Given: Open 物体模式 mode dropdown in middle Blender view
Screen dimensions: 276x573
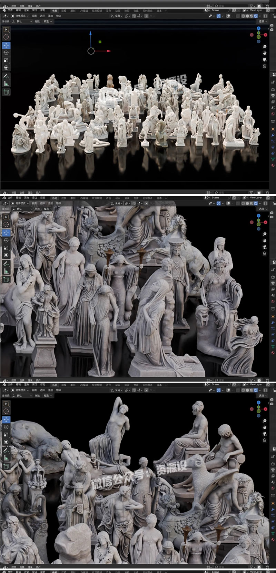Looking at the screenshot, I should 20,204.
